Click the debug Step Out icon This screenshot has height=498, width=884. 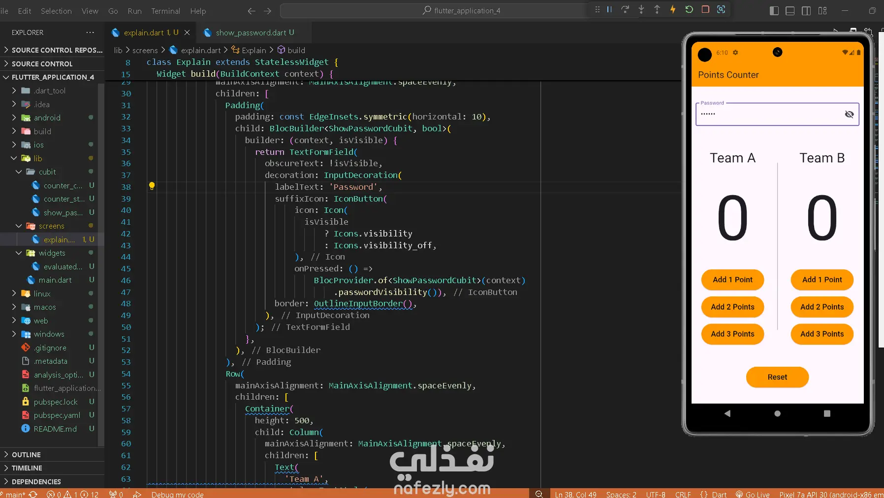pos(657,9)
